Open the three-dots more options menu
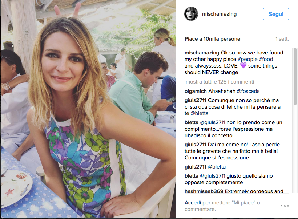Screen dimensions: 298x219 [x=285, y=206]
